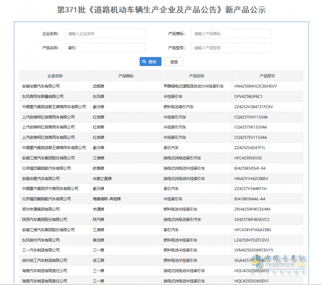
Task: Click model number DFV4258GP6C1 cell
Action: 248,97
